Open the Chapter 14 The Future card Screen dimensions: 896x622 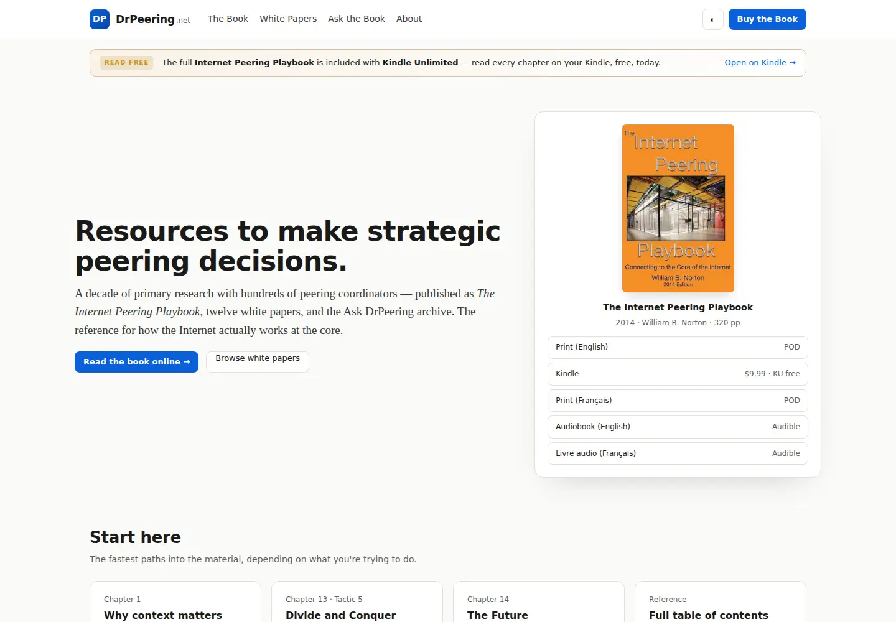point(539,602)
